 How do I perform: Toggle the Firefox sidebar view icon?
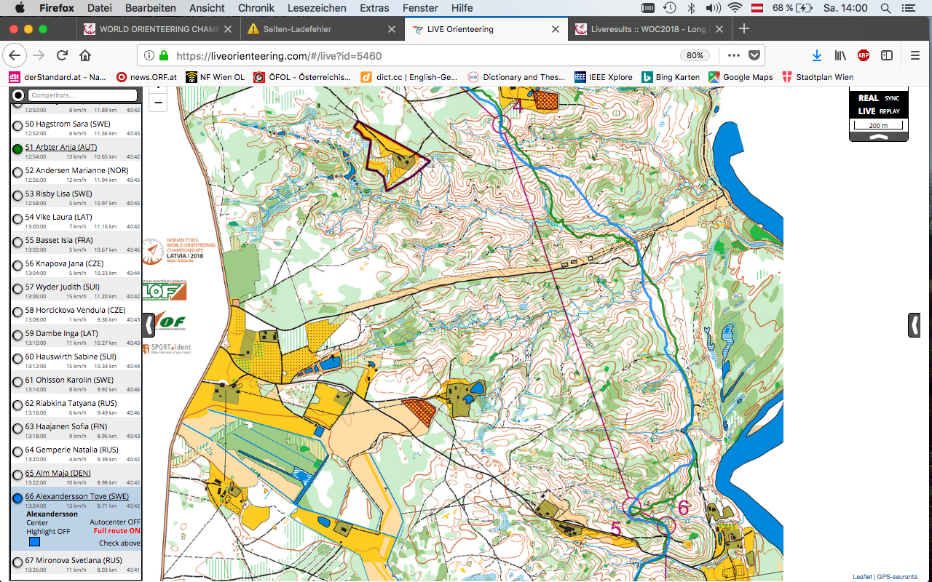pyautogui.click(x=887, y=55)
